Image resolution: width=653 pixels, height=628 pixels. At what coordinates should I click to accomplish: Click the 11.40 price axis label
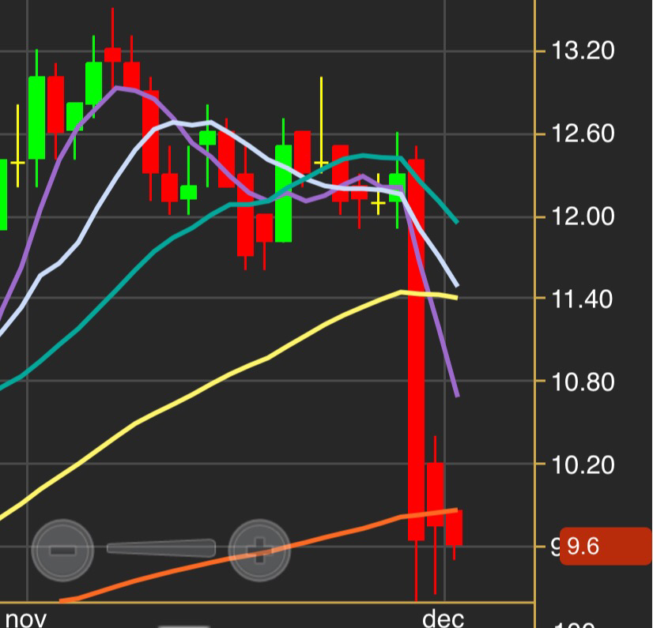582,299
